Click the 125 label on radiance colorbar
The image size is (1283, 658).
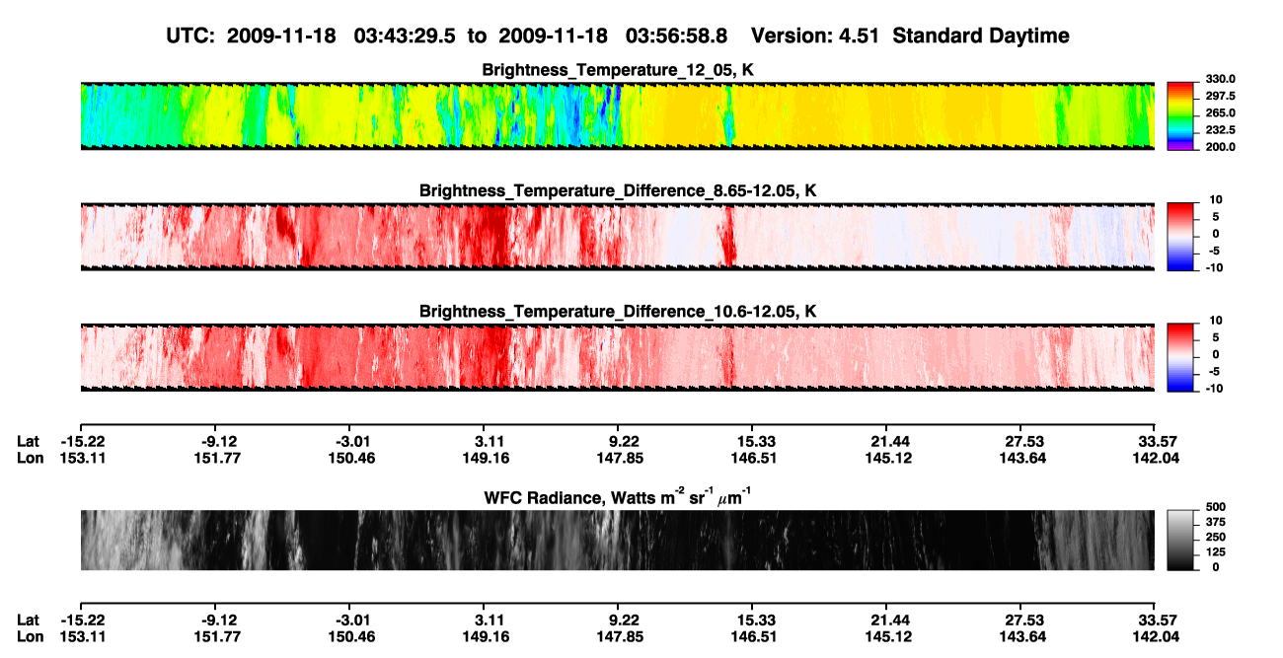(1218, 551)
